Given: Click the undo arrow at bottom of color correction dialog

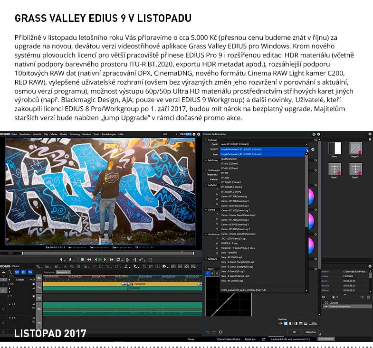Looking at the screenshot, I should pos(208,332).
